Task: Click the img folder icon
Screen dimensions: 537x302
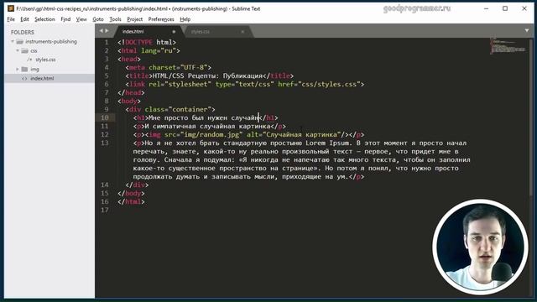Action: coord(24,69)
